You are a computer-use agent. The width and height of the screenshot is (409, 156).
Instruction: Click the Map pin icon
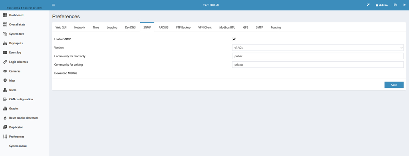(x=5, y=81)
